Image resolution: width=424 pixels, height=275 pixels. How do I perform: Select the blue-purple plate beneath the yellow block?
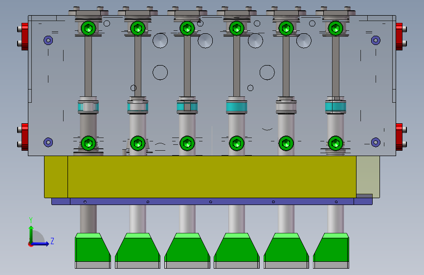[212, 202]
